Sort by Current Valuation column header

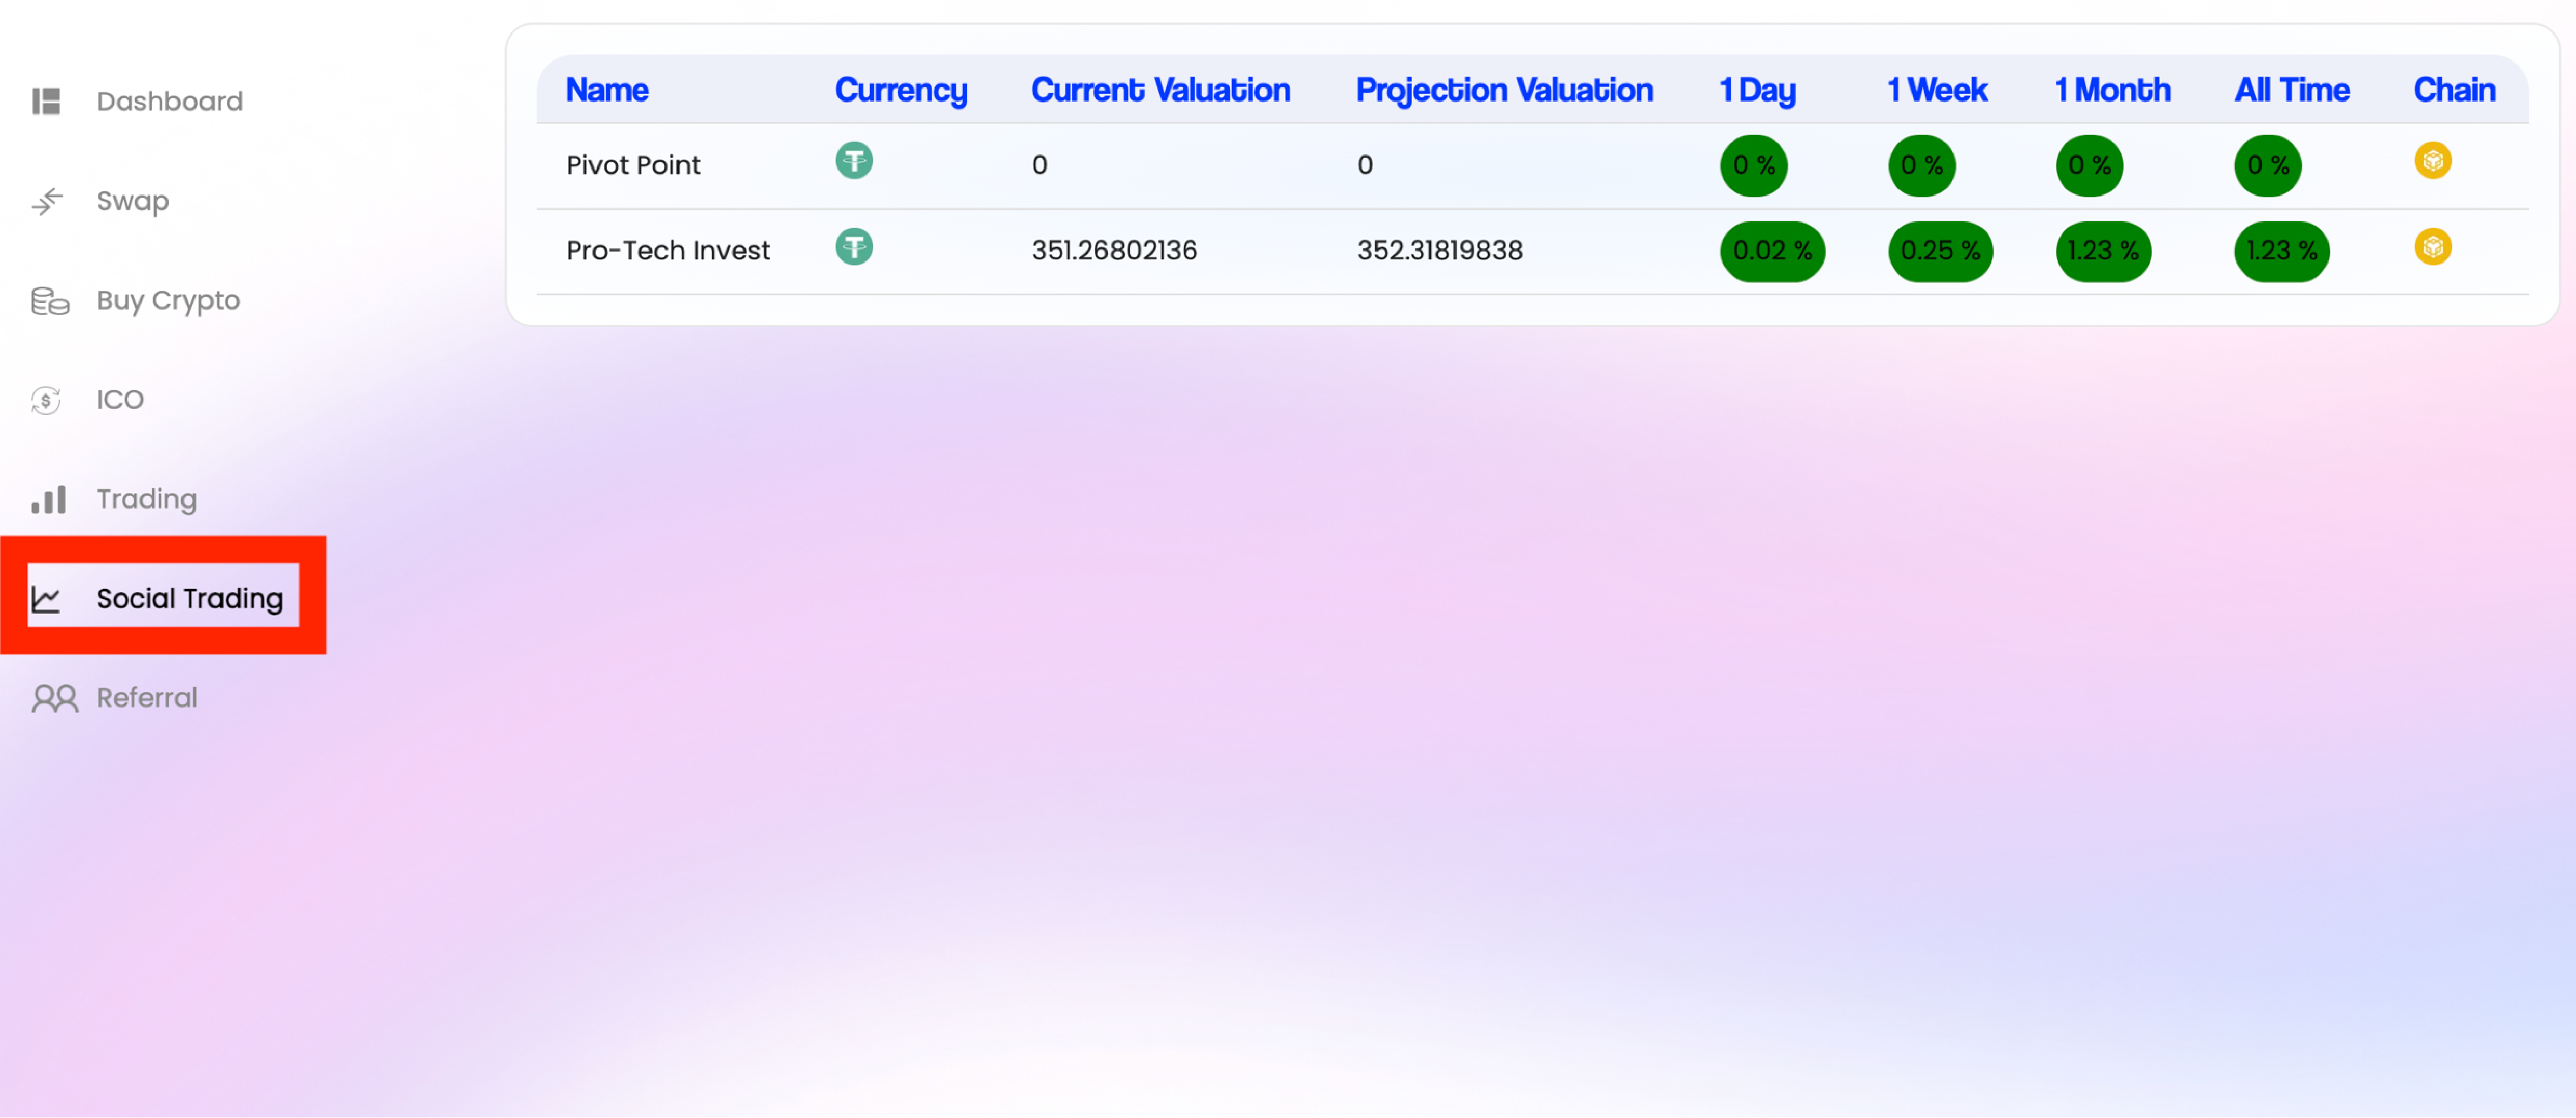coord(1160,90)
